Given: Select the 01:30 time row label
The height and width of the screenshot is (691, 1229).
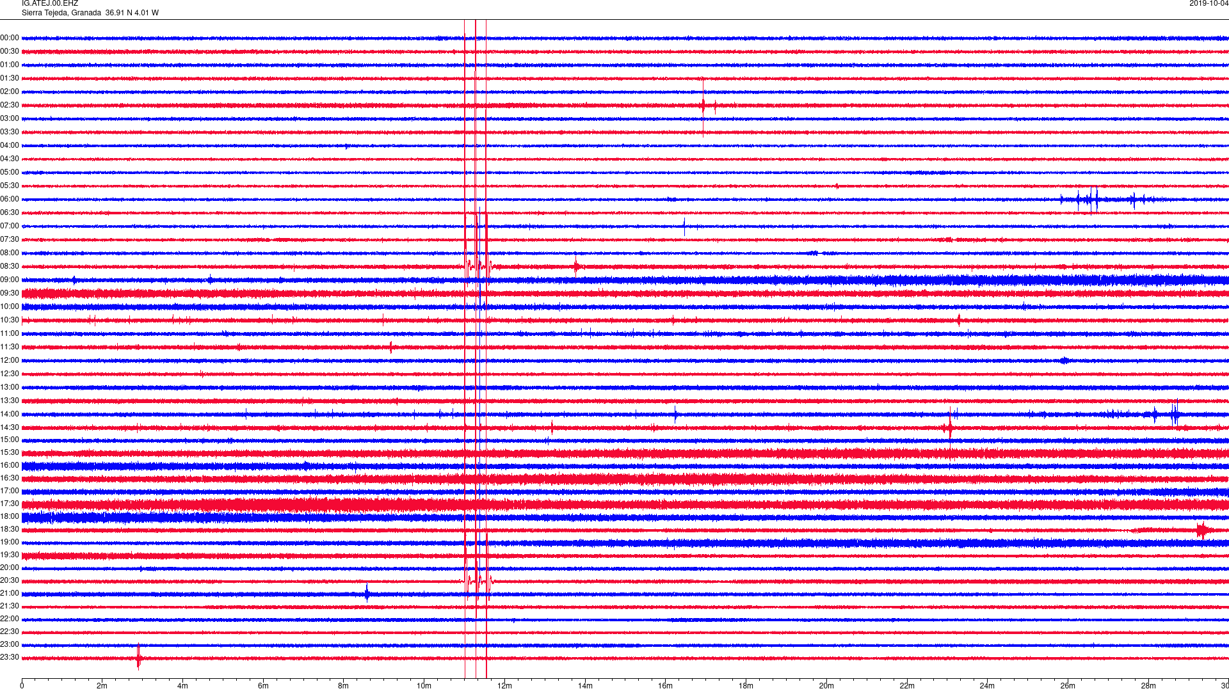Looking at the screenshot, I should coord(10,78).
